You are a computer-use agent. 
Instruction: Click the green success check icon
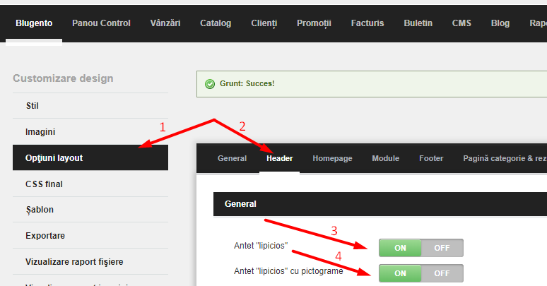click(x=210, y=84)
